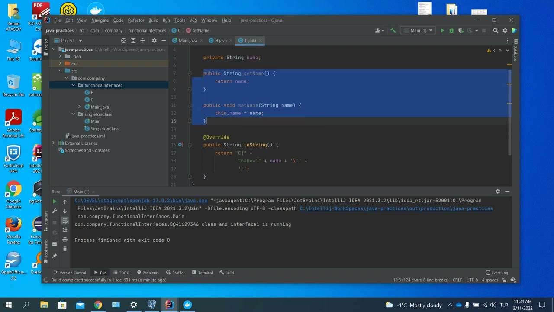The width and height of the screenshot is (554, 312).
Task: Start debugging with the green bug icon
Action: [x=451, y=30]
